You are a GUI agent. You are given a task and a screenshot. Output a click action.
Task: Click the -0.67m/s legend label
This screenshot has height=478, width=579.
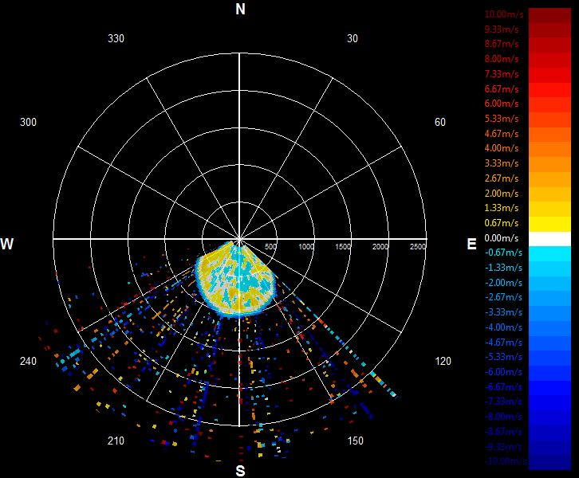click(x=503, y=253)
